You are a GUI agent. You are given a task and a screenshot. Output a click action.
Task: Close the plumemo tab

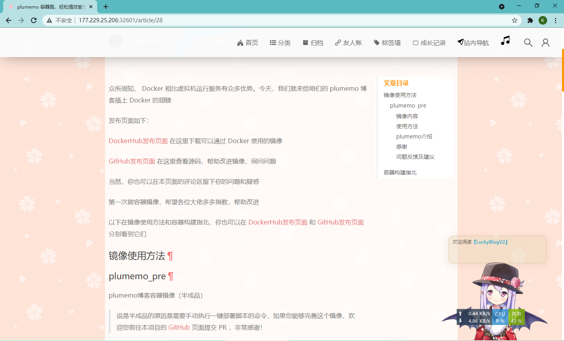(x=91, y=7)
